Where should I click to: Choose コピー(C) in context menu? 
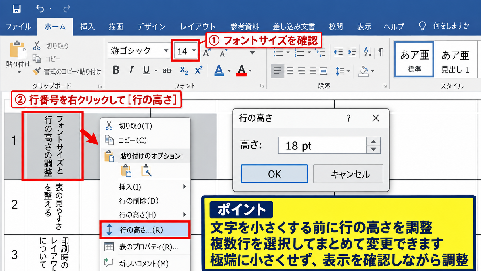pyautogui.click(x=145, y=140)
